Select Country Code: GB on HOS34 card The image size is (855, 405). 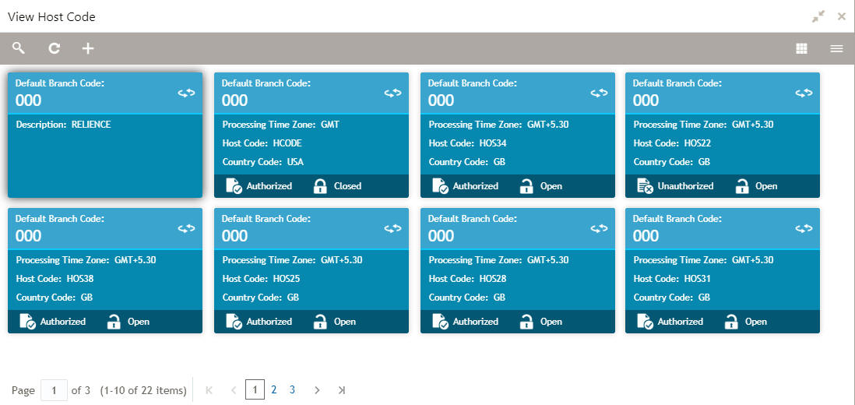coord(466,162)
